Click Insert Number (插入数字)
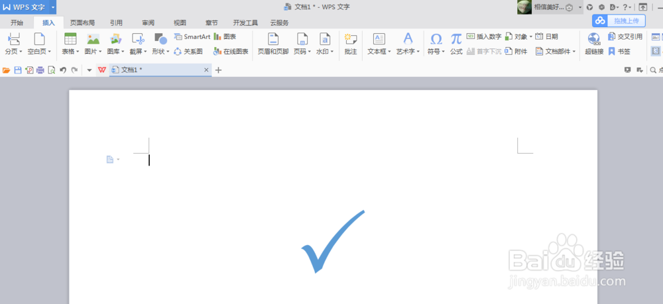Image resolution: width=663 pixels, height=304 pixels. 484,36
